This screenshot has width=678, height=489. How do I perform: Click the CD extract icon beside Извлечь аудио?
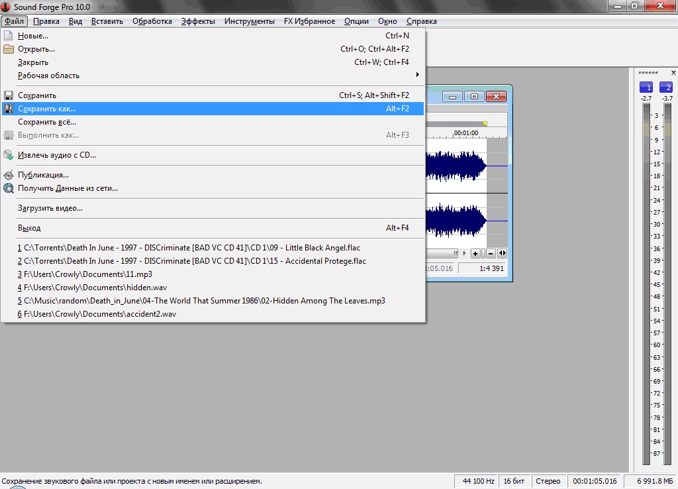[8, 155]
